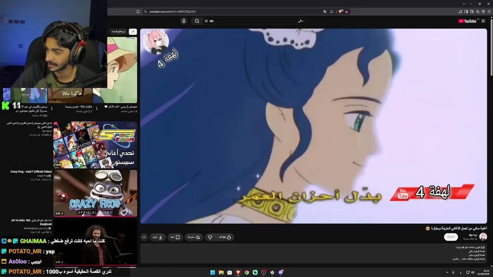Image resolution: width=493 pixels, height=277 pixels.
Task: Open the cast icon in the address bar
Action: tap(332, 12)
